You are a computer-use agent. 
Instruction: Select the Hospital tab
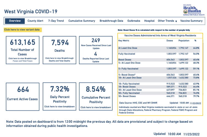coord(149,21)
